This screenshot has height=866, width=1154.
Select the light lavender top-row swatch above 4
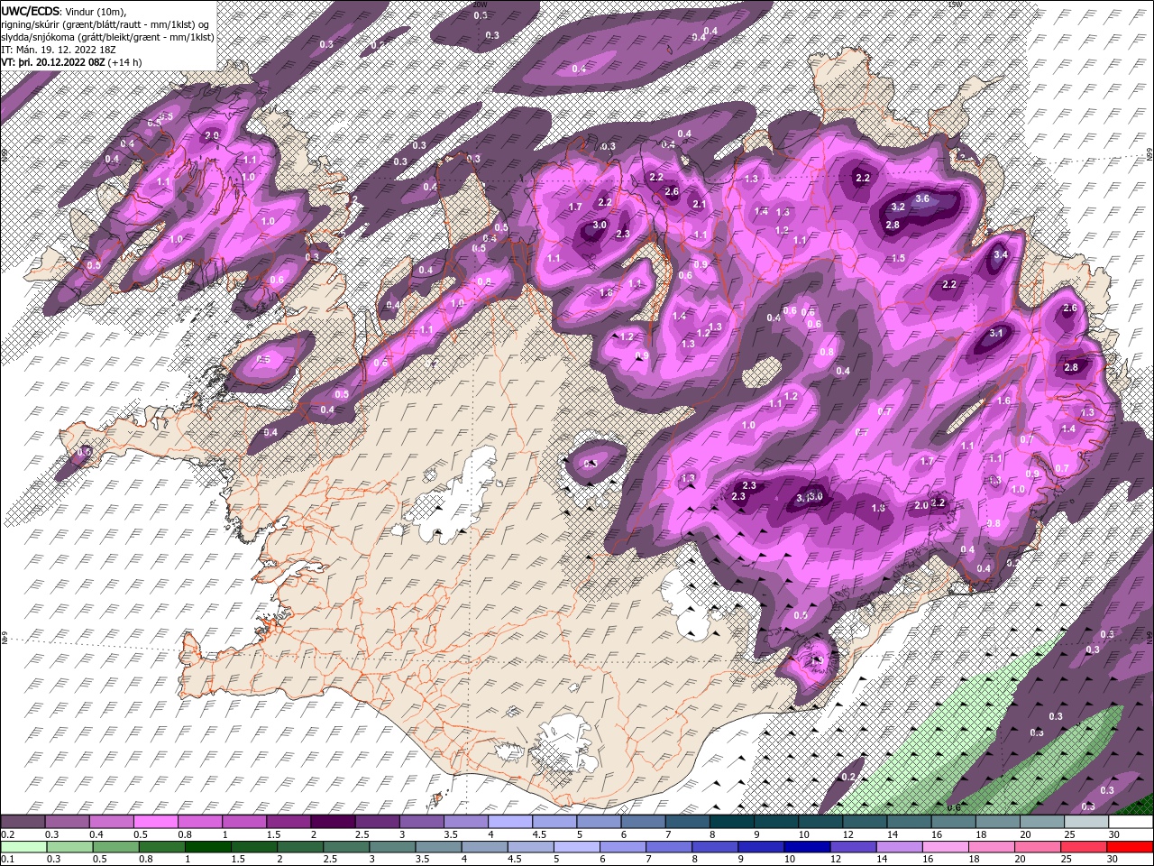coord(510,822)
